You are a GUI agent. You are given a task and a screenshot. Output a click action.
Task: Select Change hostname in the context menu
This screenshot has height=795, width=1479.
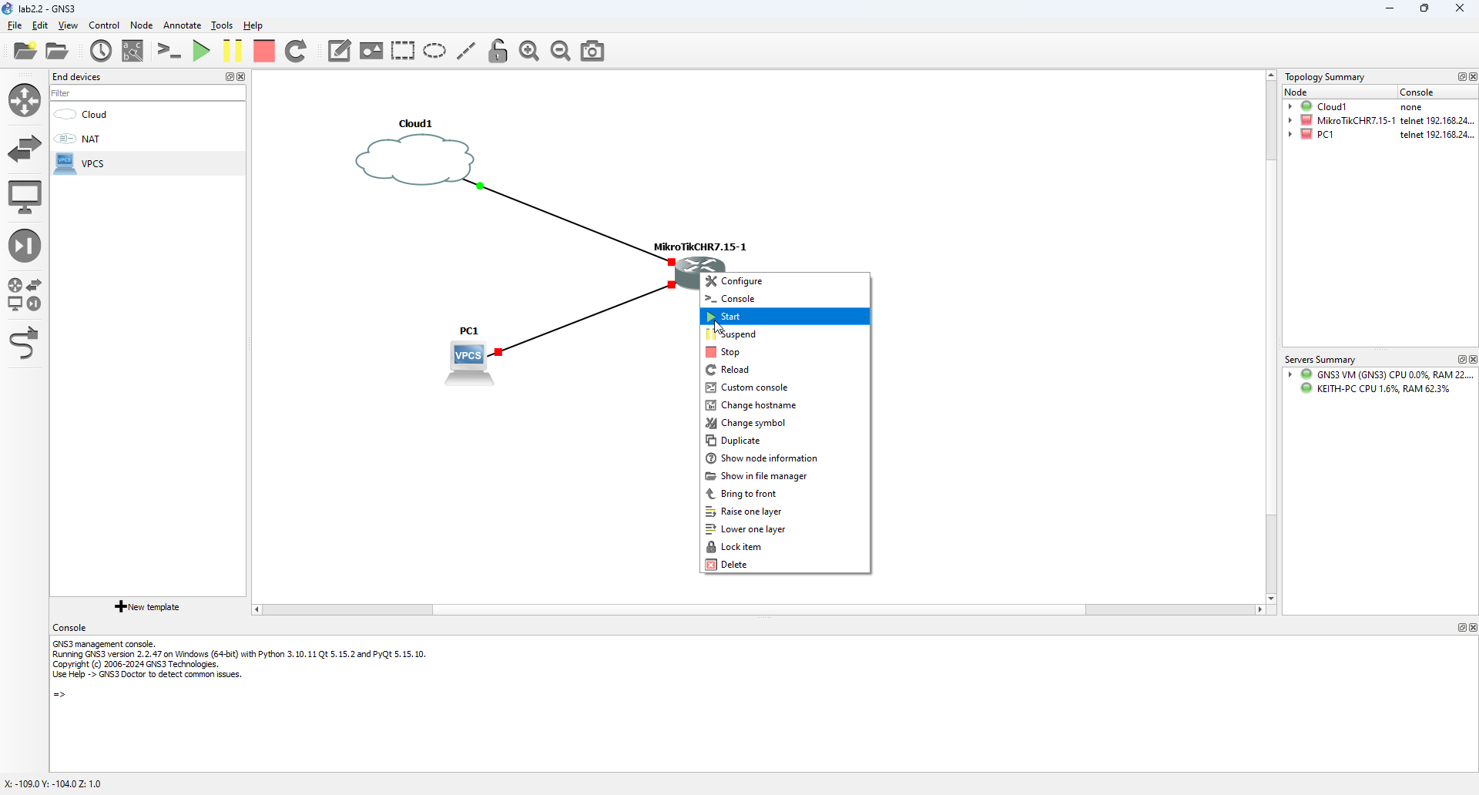[x=759, y=404]
